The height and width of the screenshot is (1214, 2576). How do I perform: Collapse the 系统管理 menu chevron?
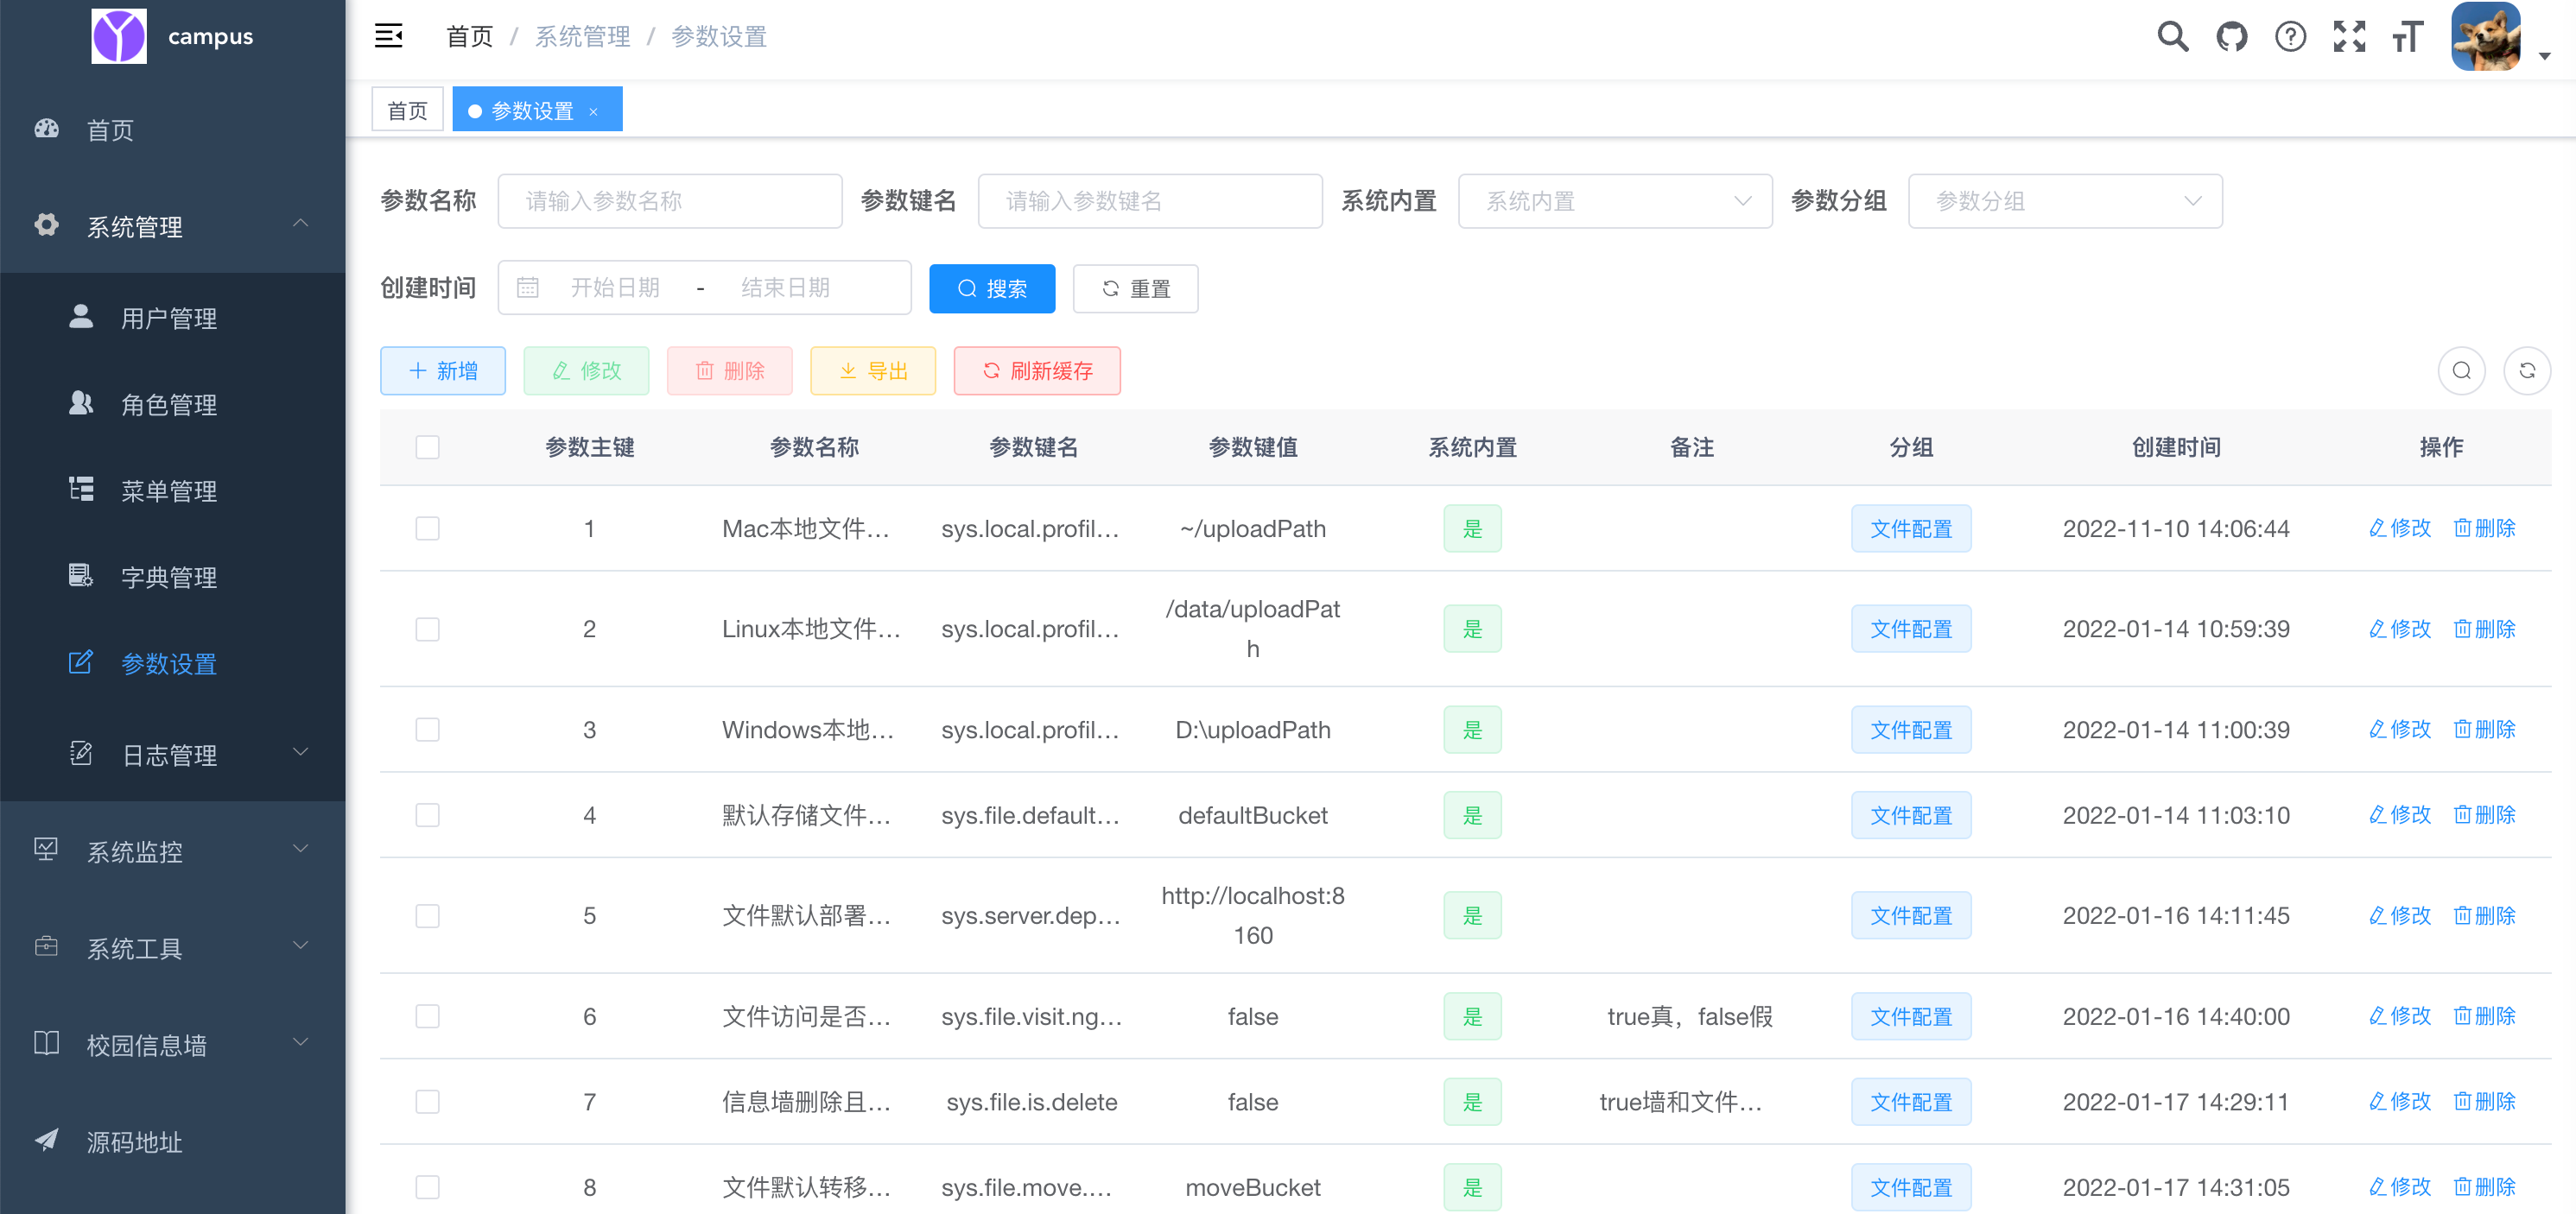pyautogui.click(x=300, y=224)
